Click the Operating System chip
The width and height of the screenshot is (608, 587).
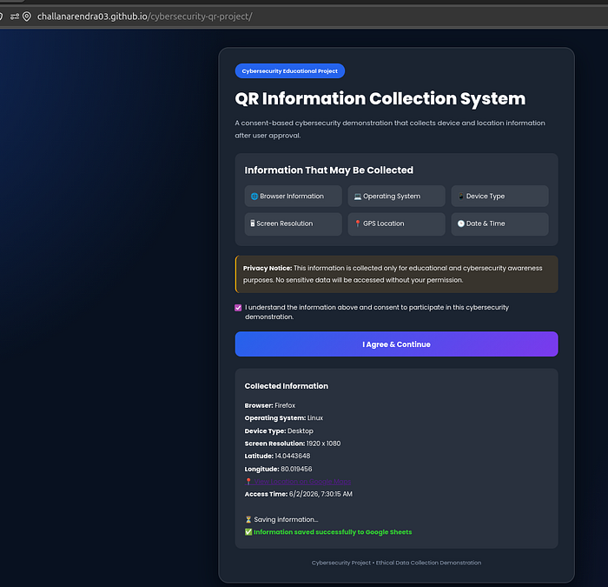click(x=396, y=196)
